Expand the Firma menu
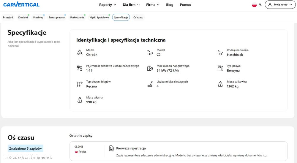The height and width of the screenshot is (163, 297). click(x=153, y=5)
